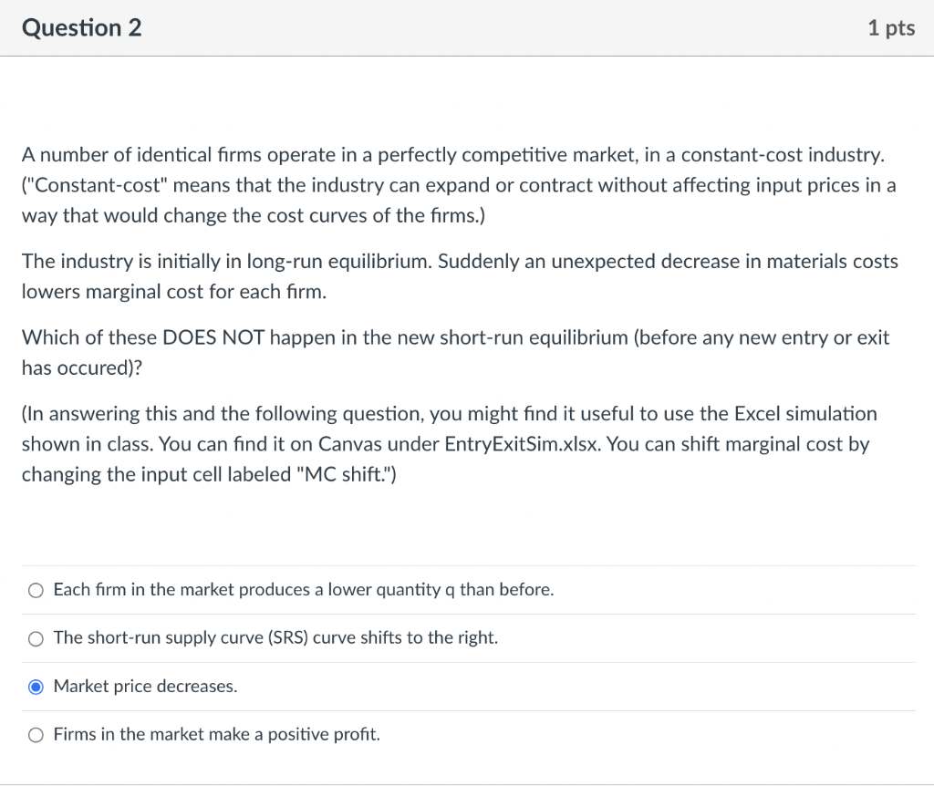Click the 'Question 2' heading
The width and height of the screenshot is (934, 786).
(x=82, y=28)
